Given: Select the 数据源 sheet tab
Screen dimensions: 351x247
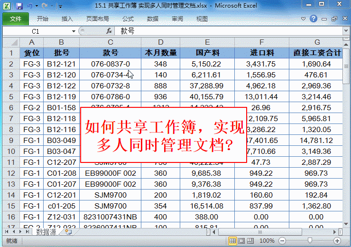Looking at the screenshot, I should (x=46, y=232).
